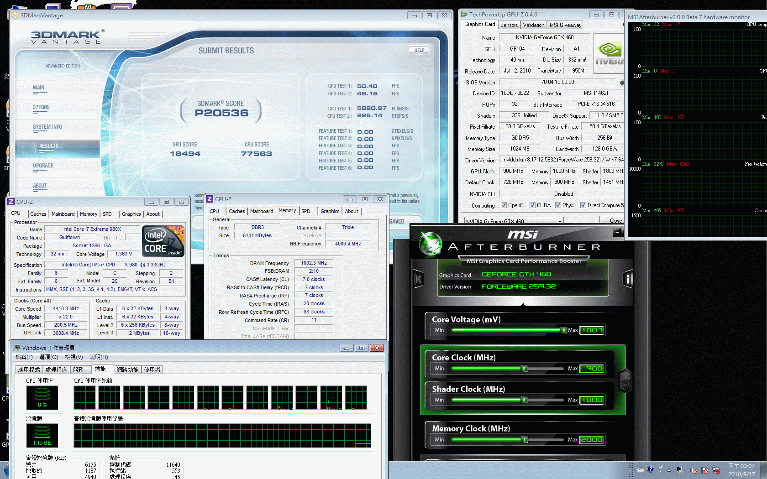Click the tray icon left of the volume icon

tap(679, 470)
